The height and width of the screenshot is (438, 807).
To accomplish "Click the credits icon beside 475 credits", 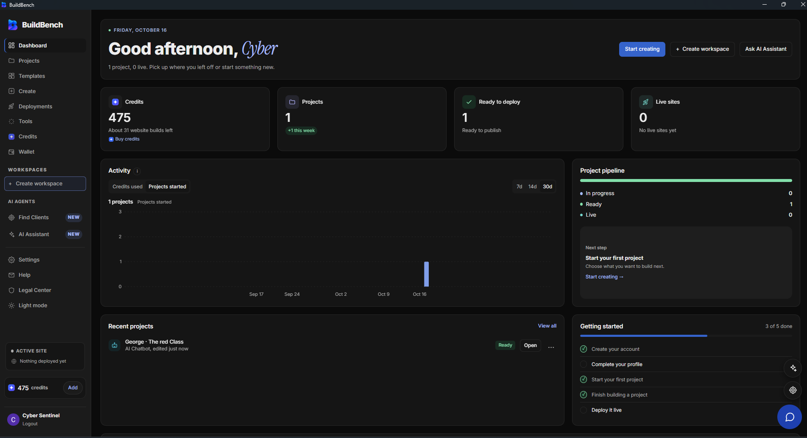I will click(x=11, y=388).
